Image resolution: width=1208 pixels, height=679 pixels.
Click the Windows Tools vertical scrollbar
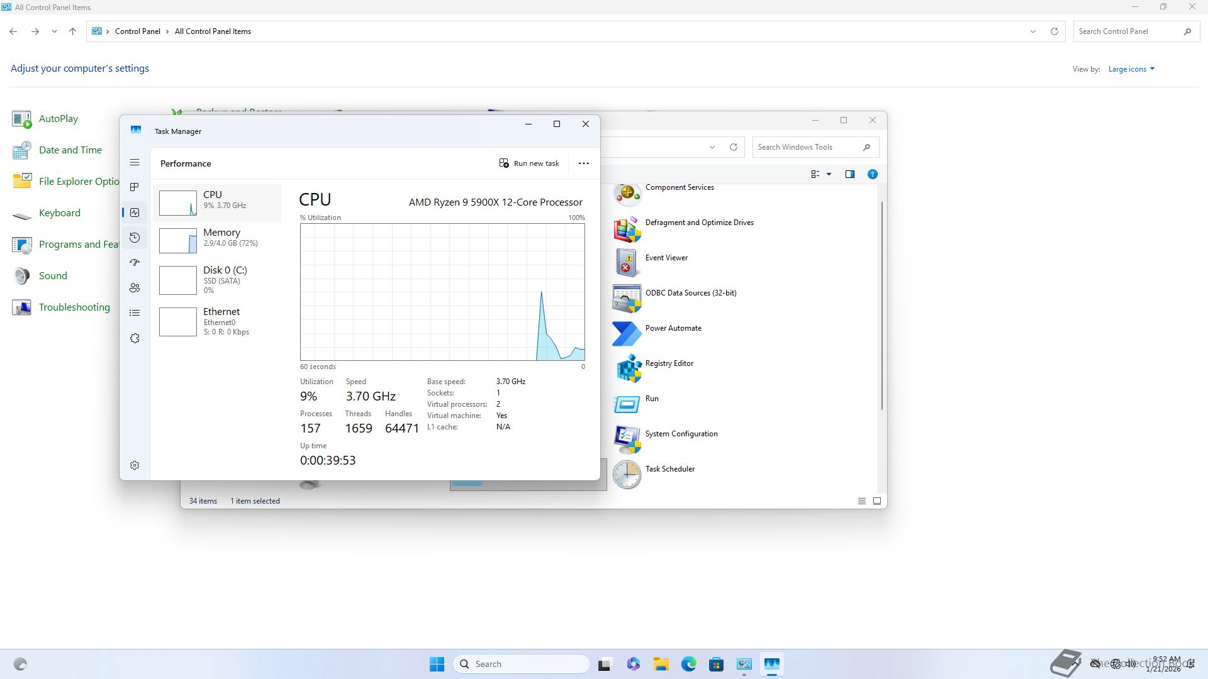click(x=882, y=306)
